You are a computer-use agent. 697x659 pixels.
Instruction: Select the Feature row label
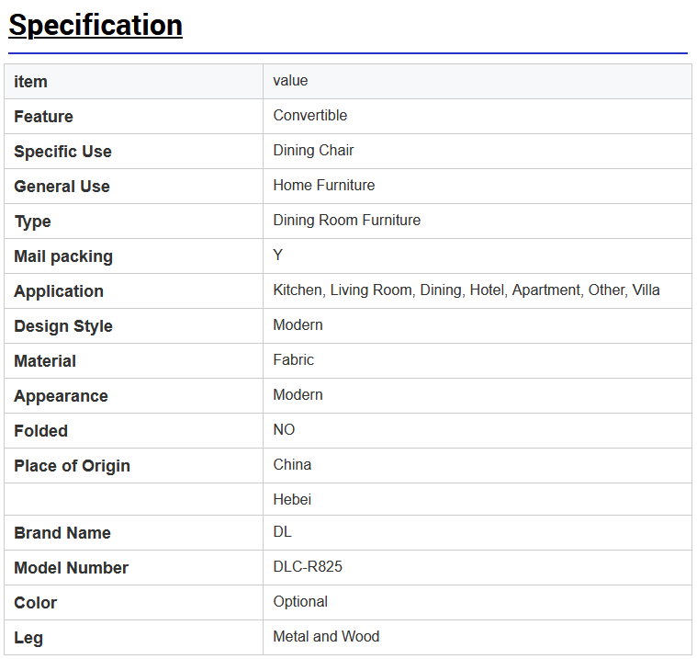tap(43, 117)
